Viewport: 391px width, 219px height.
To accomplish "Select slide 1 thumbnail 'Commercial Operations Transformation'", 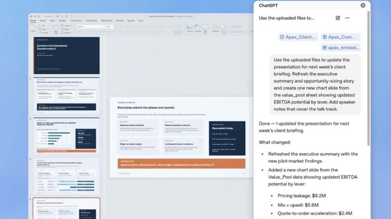I will (x=66, y=55).
